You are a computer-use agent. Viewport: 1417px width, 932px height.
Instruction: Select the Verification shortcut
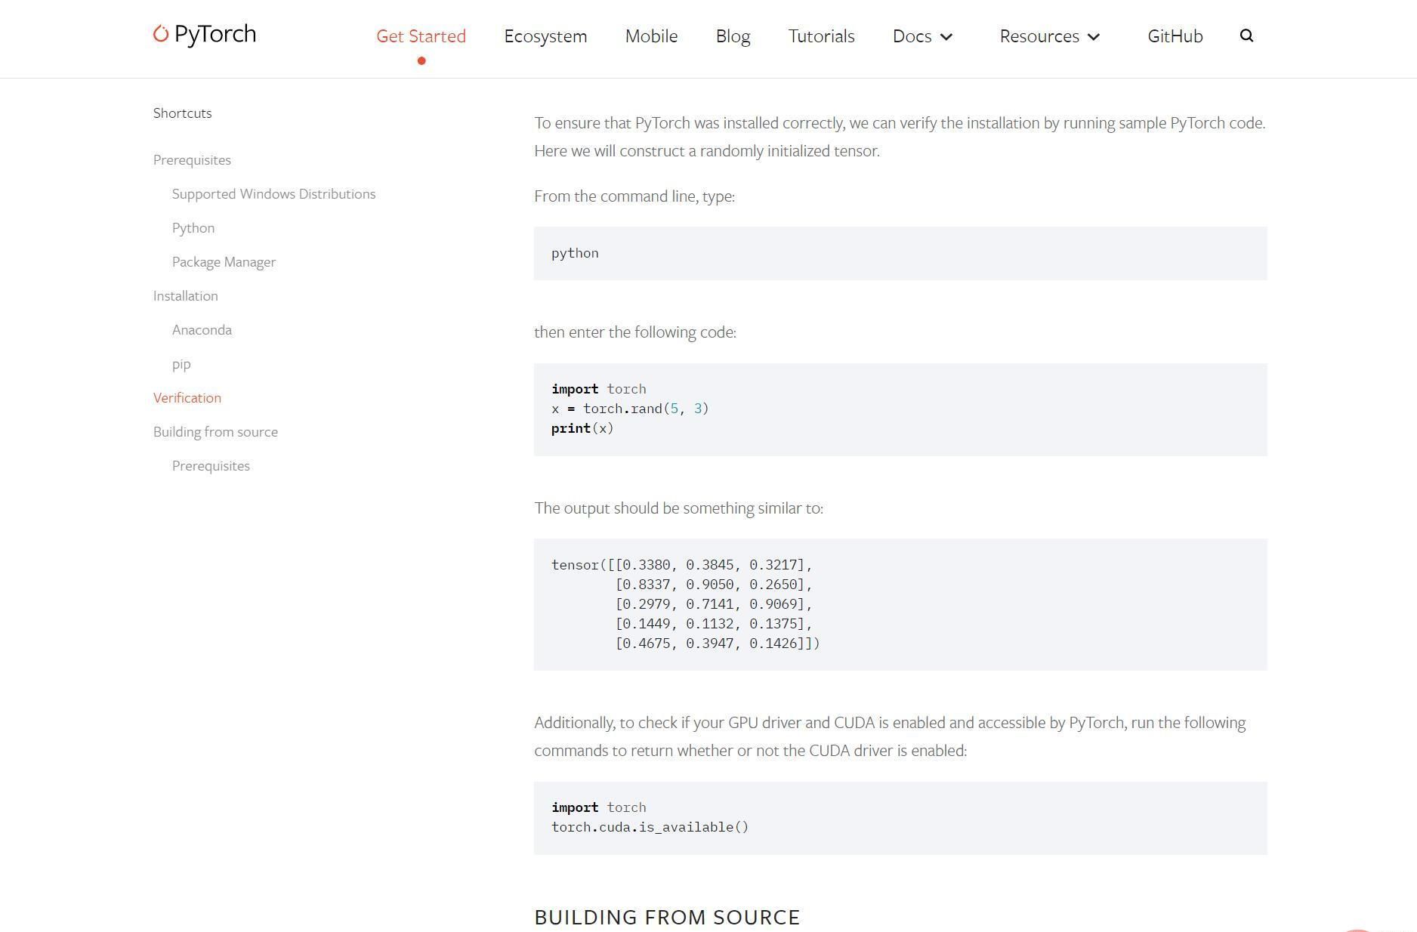(x=187, y=398)
